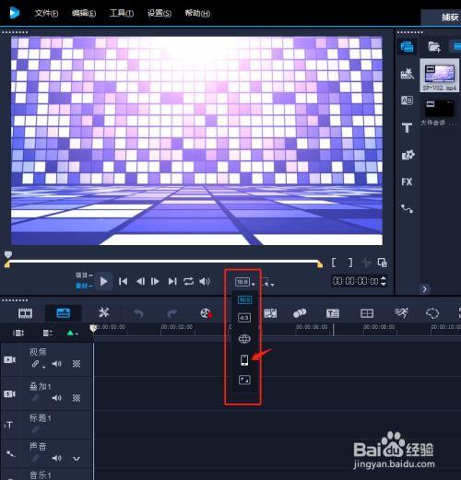
Task: Open the Media library panel
Action: coord(407,47)
